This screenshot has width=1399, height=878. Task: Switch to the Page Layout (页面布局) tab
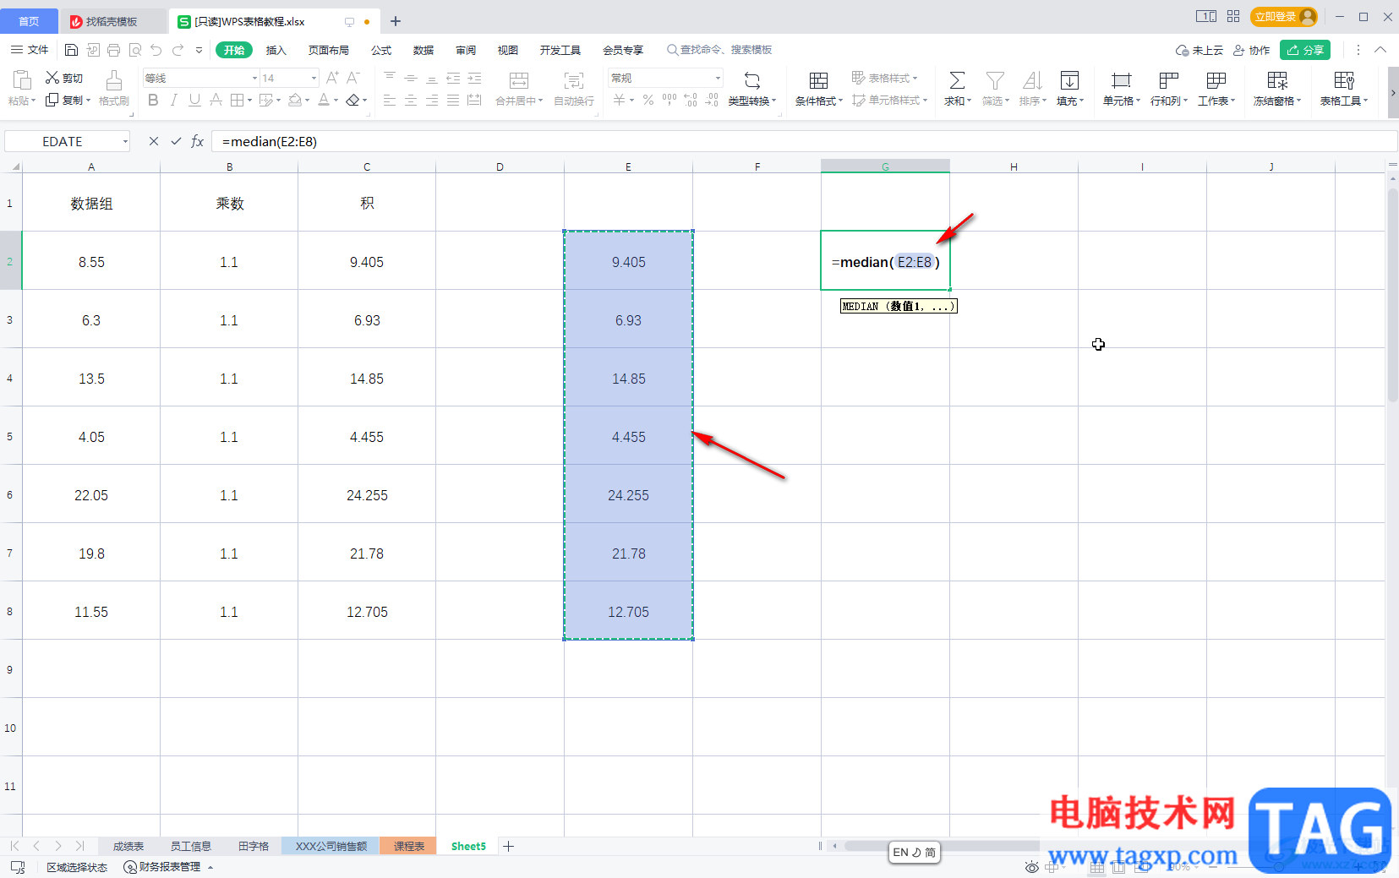329,50
